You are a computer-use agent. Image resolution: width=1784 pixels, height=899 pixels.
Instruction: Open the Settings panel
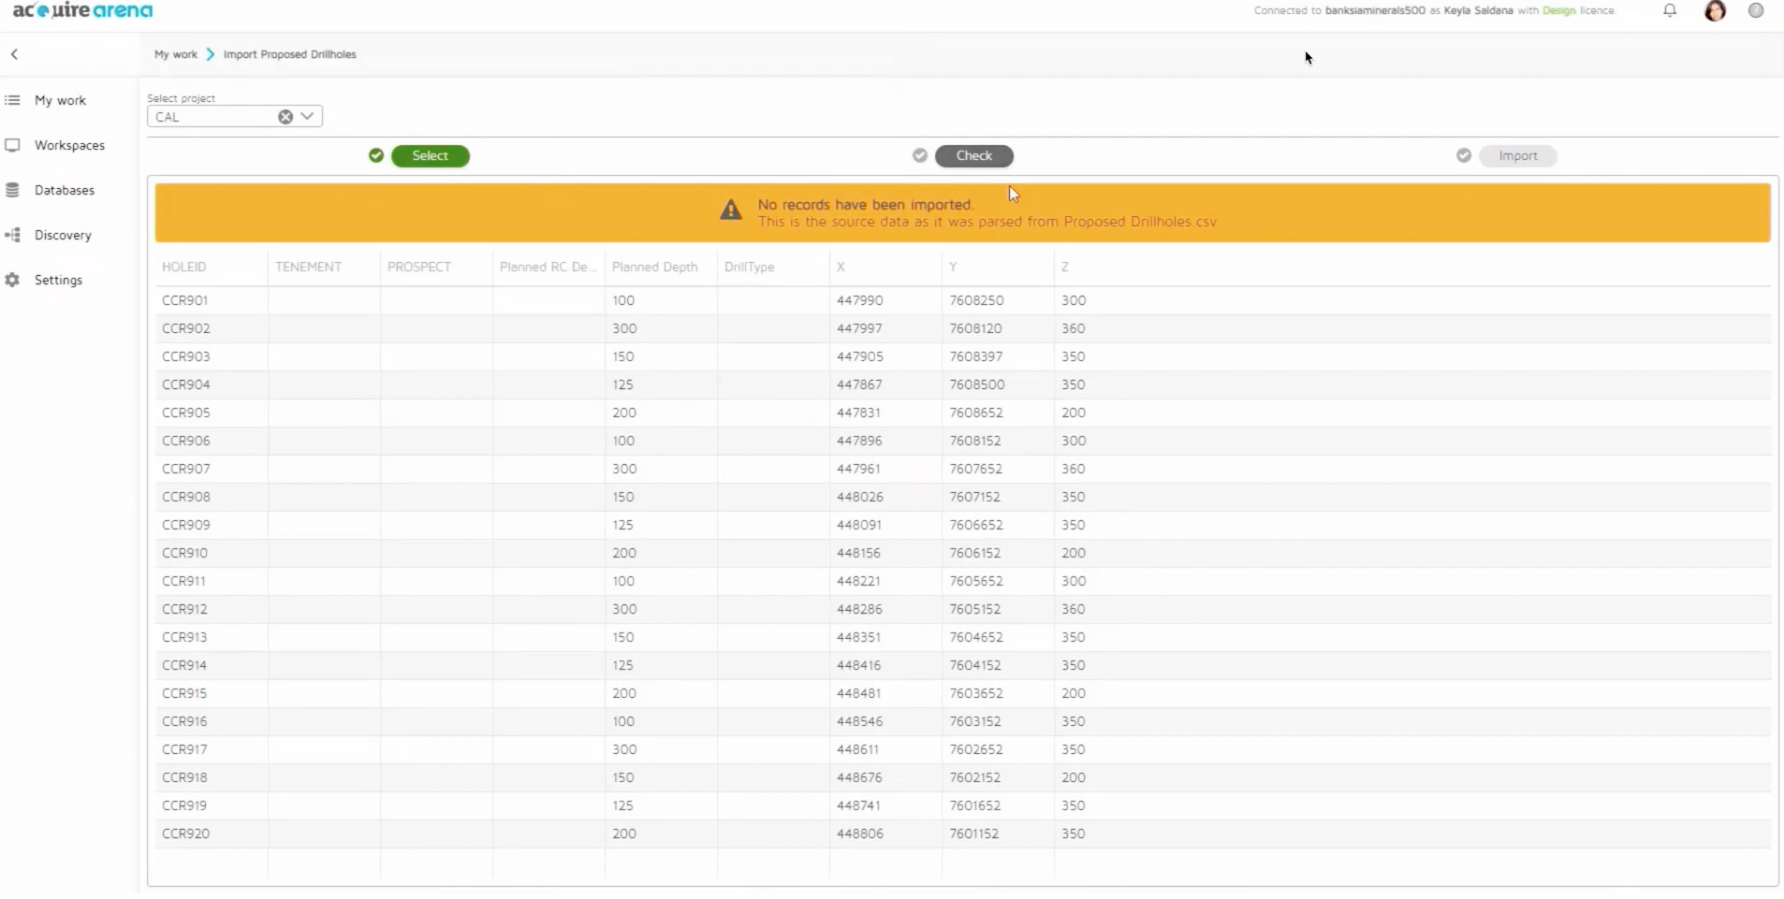(58, 280)
